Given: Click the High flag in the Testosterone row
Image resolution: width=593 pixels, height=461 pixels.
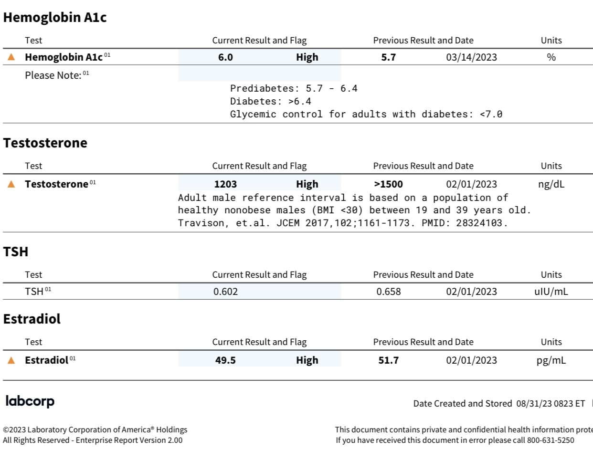Looking at the screenshot, I should (307, 184).
